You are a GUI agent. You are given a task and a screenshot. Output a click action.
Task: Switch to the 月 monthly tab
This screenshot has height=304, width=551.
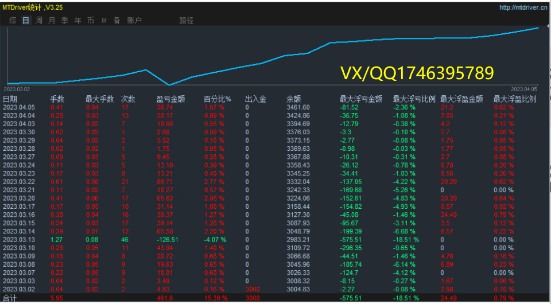tap(52, 21)
